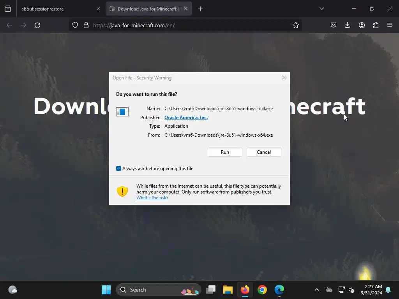Go forward to next page

coord(23,25)
